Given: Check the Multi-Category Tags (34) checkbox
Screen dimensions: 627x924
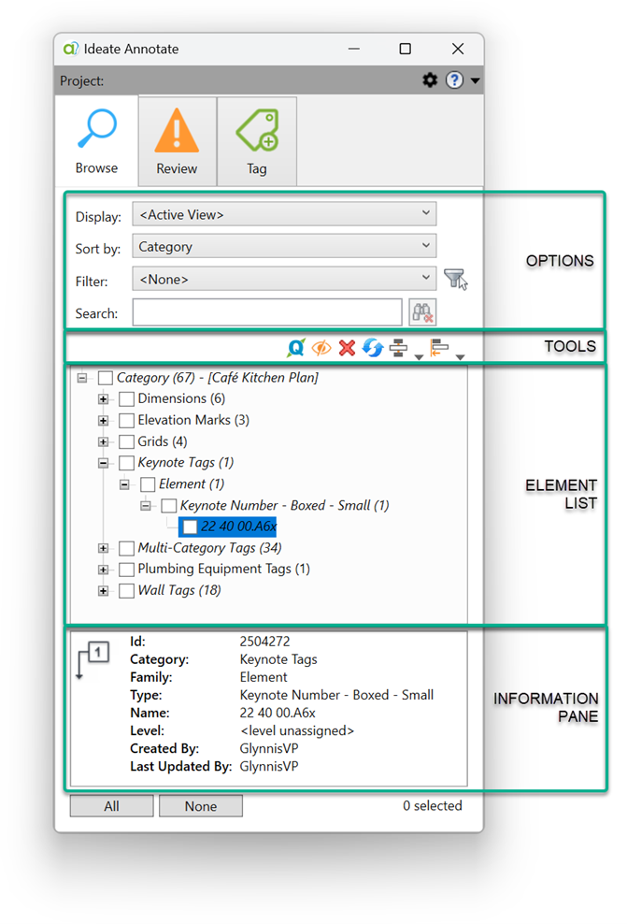Looking at the screenshot, I should pyautogui.click(x=126, y=548).
